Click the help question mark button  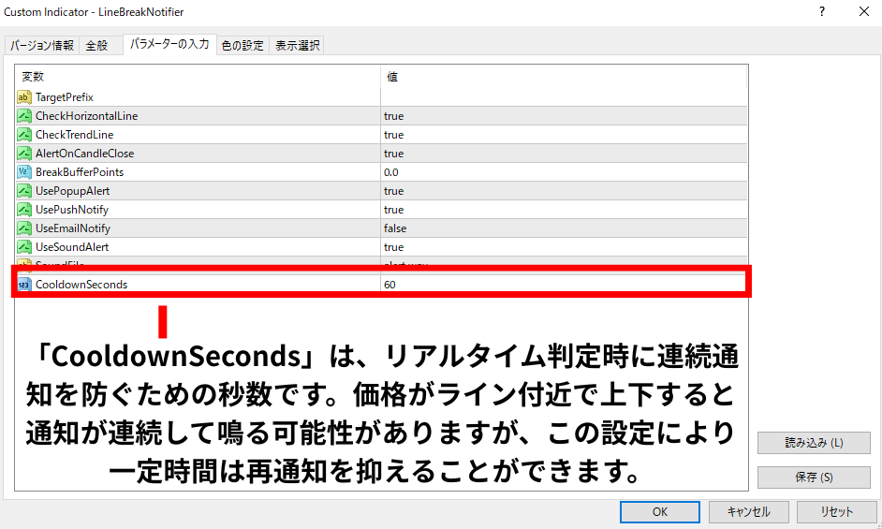822,11
